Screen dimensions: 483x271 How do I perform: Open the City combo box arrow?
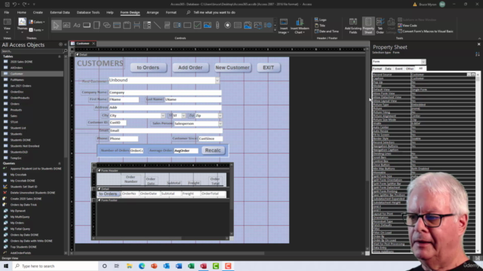(x=163, y=115)
